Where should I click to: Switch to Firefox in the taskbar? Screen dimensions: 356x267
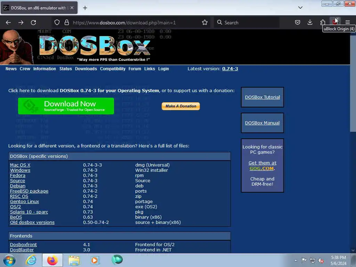click(52, 260)
